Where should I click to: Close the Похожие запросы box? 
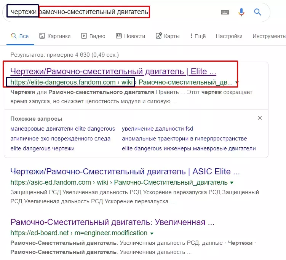tap(260, 118)
